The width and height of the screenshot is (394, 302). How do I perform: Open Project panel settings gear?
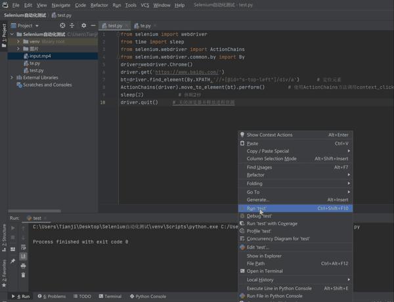(83, 25)
